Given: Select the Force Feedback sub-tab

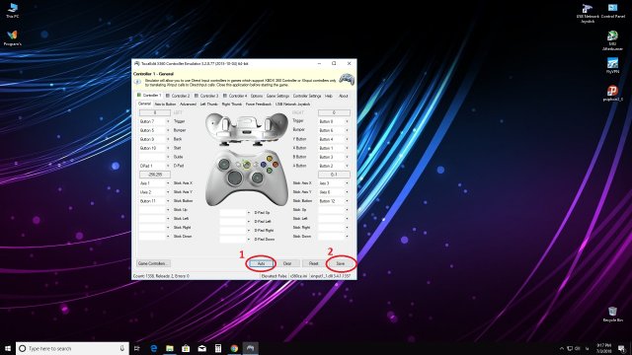Looking at the screenshot, I should [259, 105].
